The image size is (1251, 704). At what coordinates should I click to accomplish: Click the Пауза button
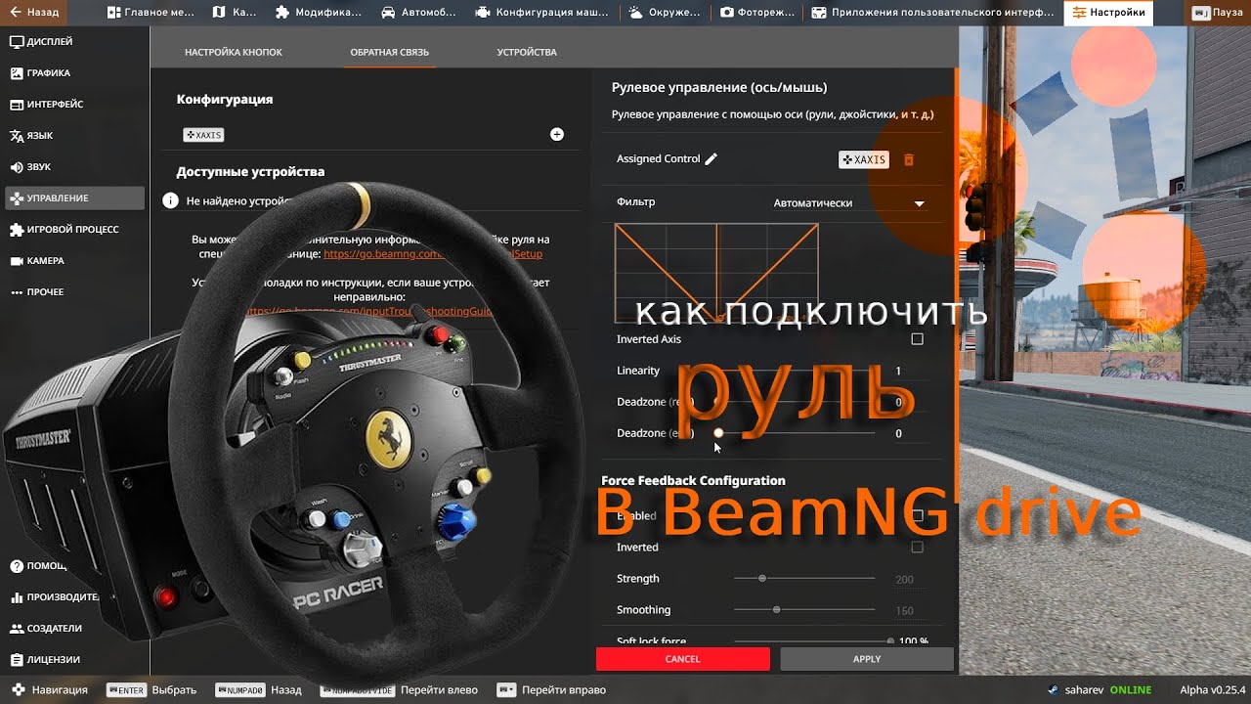click(x=1217, y=13)
